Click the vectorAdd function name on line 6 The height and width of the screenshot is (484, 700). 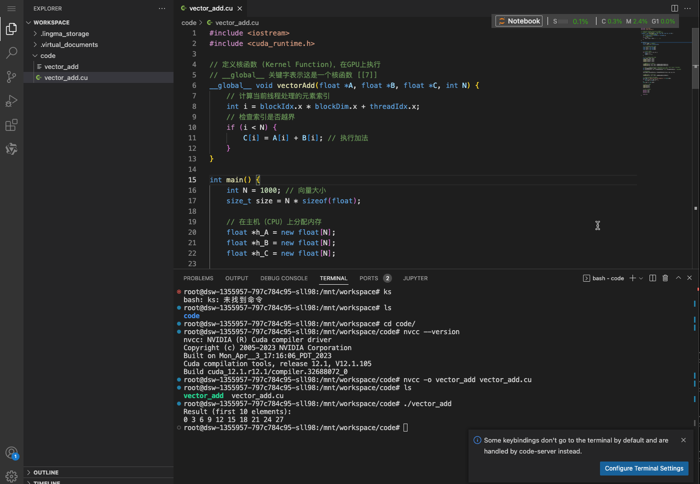tap(296, 85)
